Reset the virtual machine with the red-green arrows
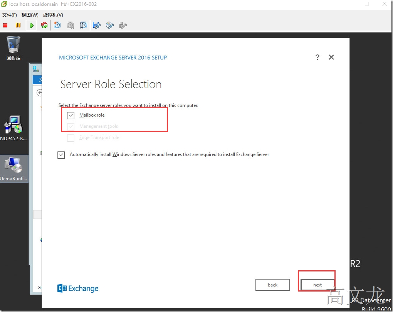393x312 pixels. pos(44,25)
